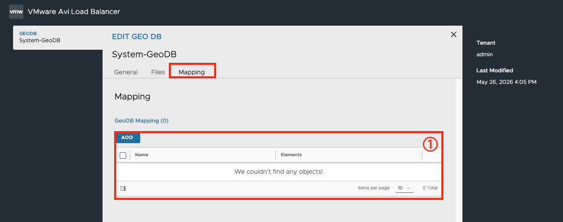Click the System-GeoDB dialog title
Viewport: 563px width, 222px height.
(x=144, y=55)
